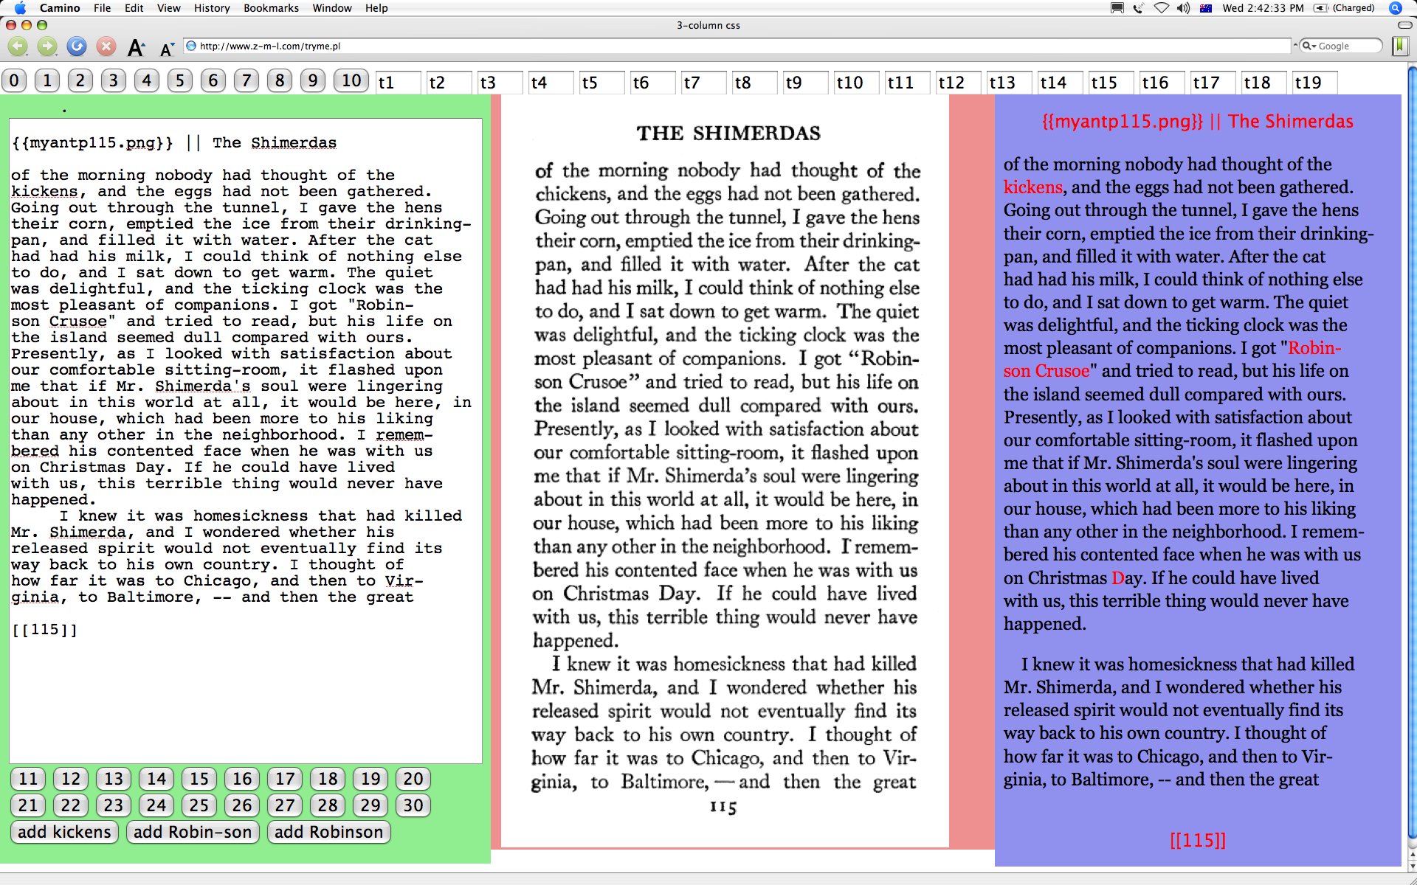Click the scanned page image of The Shimerdas
This screenshot has height=885, width=1417.
725,471
